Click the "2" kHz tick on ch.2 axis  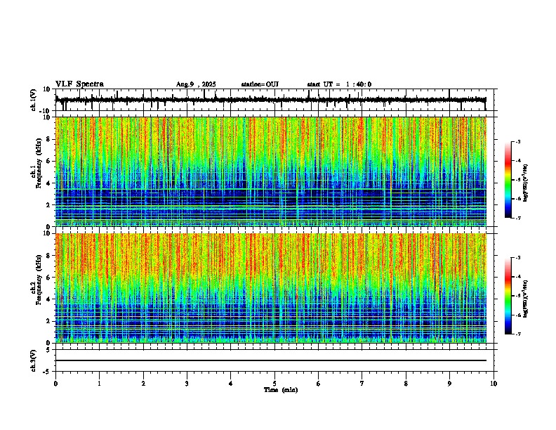(49, 321)
